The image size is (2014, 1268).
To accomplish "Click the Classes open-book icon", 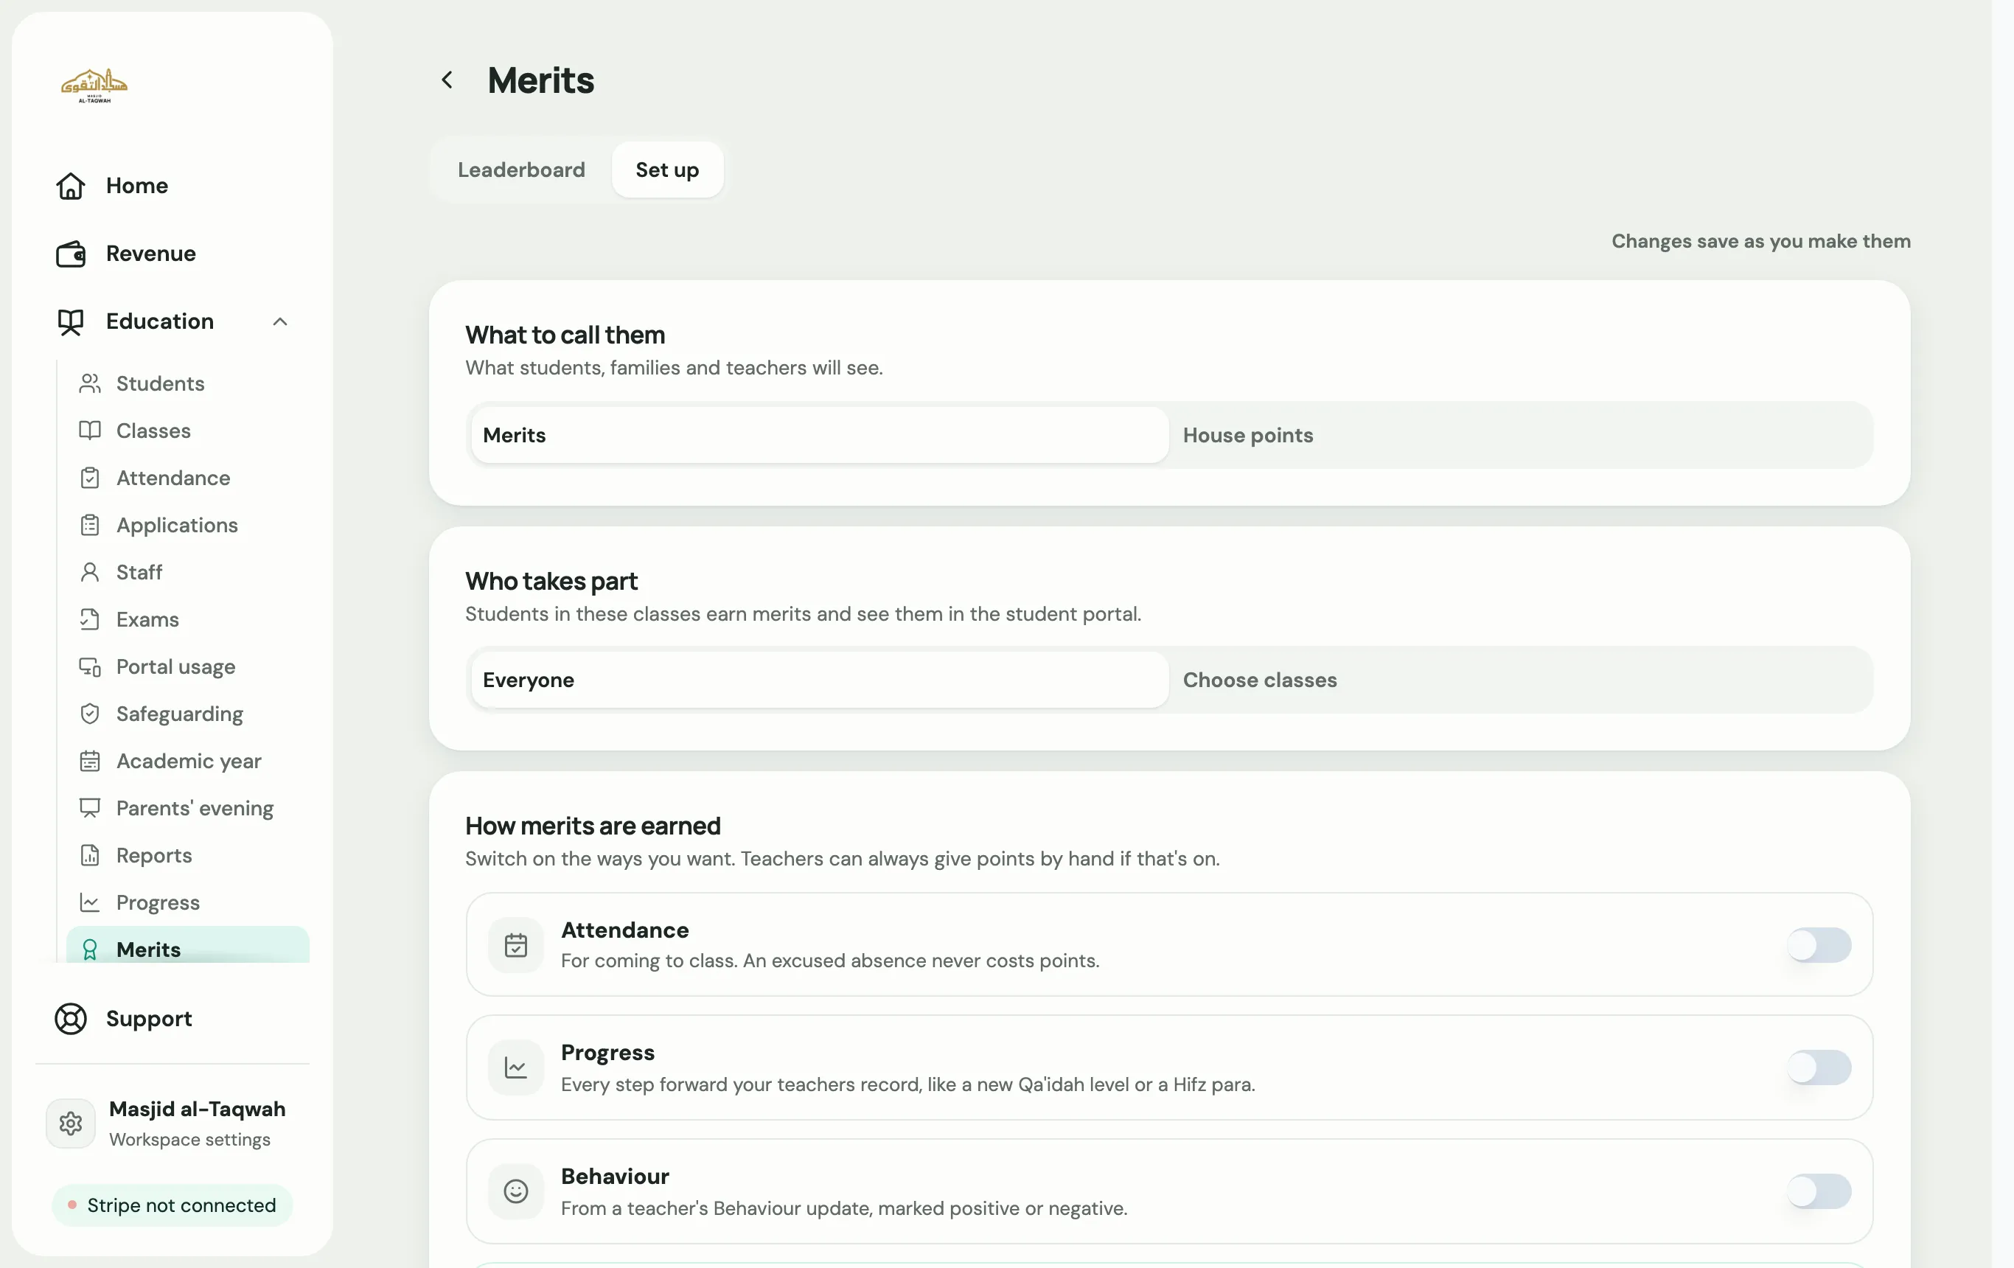I will tap(89, 431).
